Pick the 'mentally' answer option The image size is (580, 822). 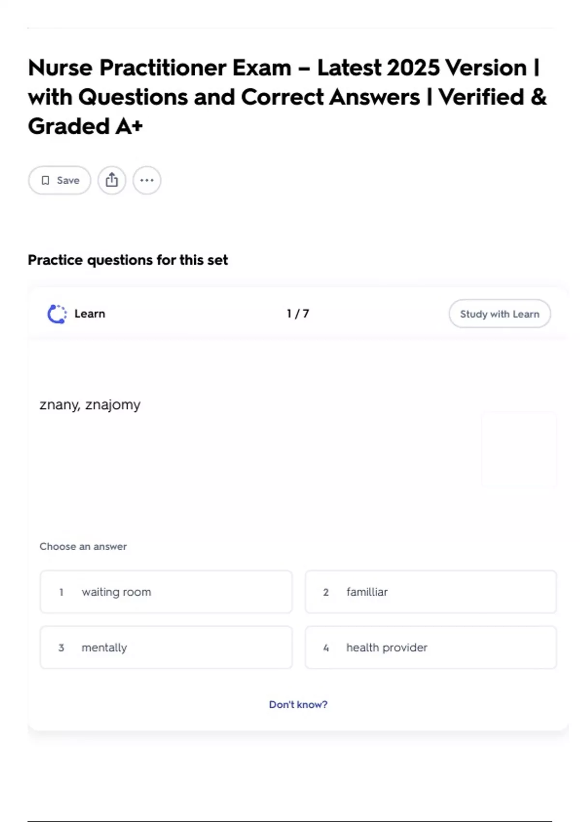click(x=166, y=647)
